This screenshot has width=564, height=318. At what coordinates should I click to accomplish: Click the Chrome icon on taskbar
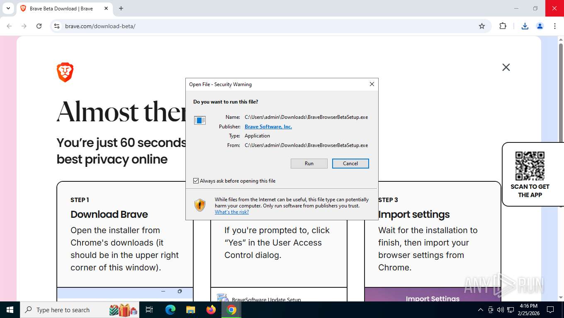[231, 310]
